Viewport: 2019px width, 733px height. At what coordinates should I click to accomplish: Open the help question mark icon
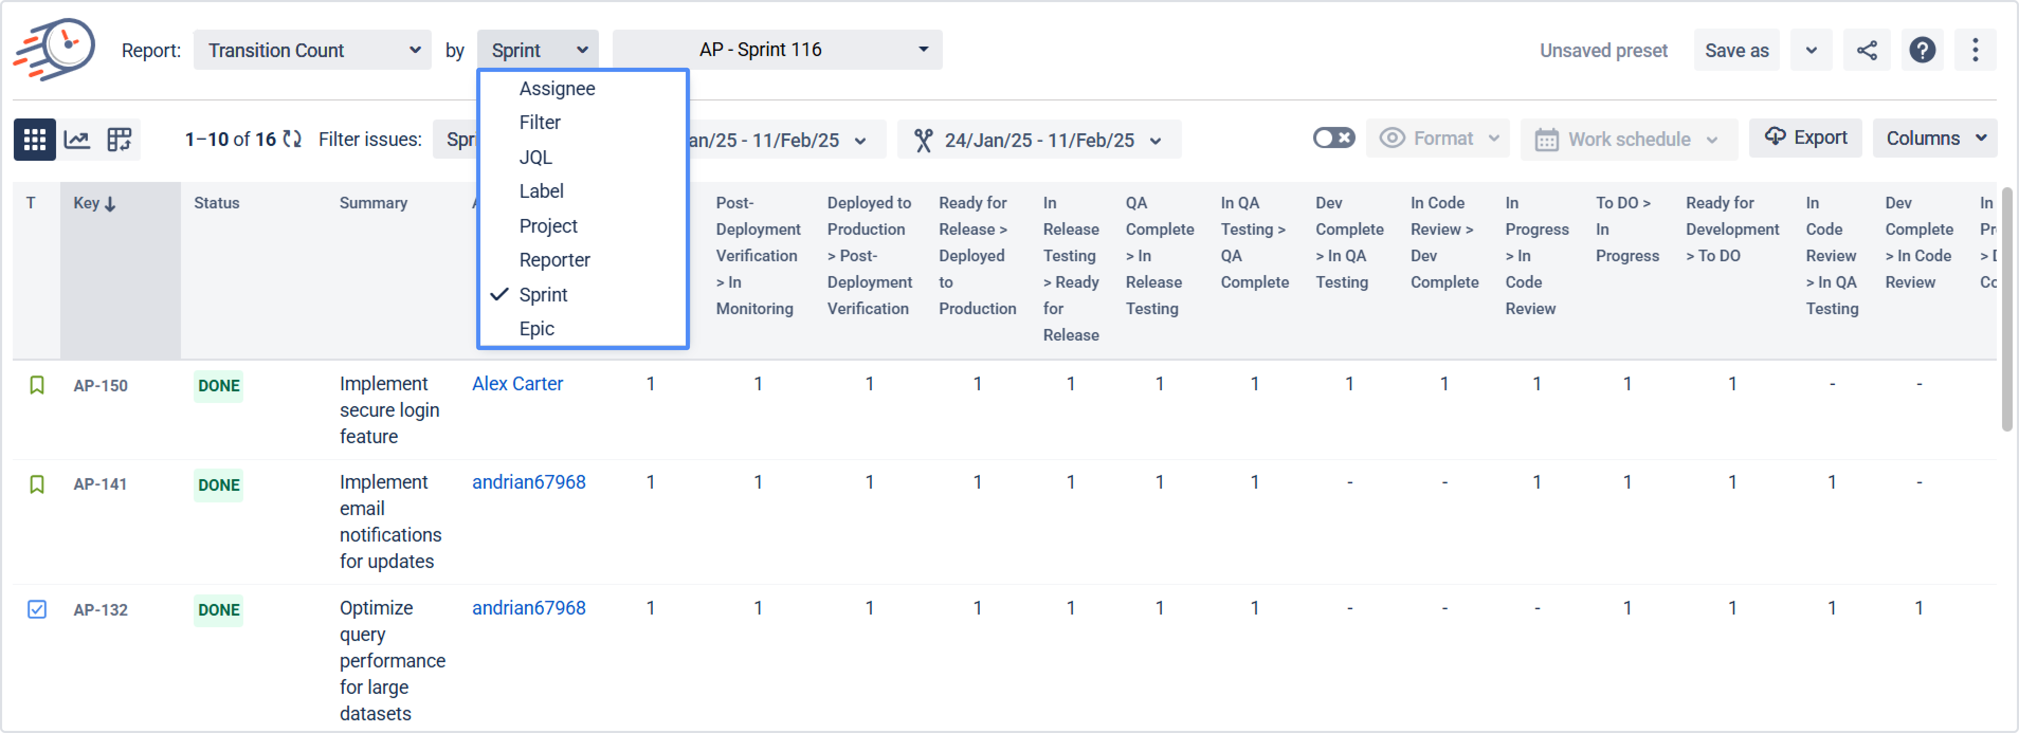pyautogui.click(x=1922, y=51)
